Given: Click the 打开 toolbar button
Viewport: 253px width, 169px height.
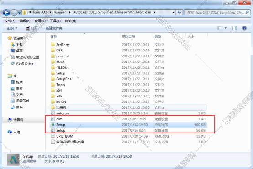Looking at the screenshot, I should tap(32, 28).
